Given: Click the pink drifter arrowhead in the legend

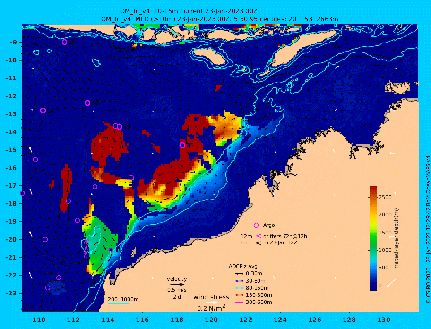Looking at the screenshot, I should (259, 236).
